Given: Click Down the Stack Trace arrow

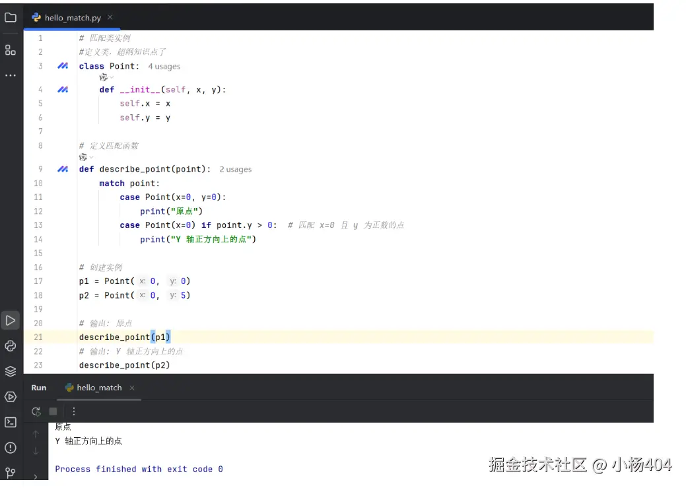Looking at the screenshot, I should pyautogui.click(x=36, y=451).
